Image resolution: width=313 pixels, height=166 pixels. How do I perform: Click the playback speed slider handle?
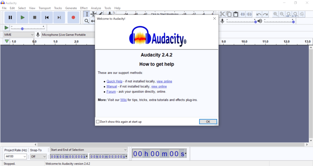[x=22, y=29]
